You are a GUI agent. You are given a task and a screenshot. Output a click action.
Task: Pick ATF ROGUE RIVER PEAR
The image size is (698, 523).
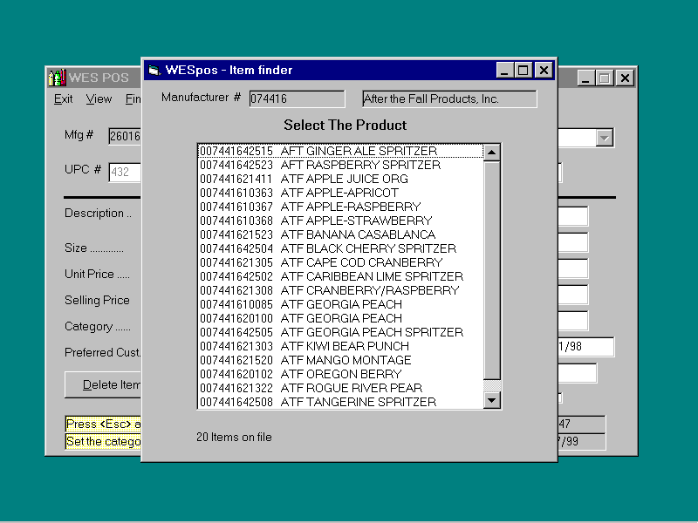click(x=340, y=388)
